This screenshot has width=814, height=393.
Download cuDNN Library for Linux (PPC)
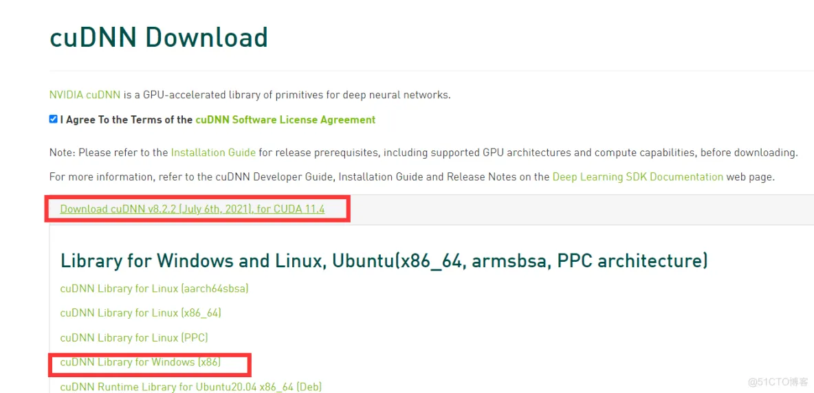(x=134, y=337)
